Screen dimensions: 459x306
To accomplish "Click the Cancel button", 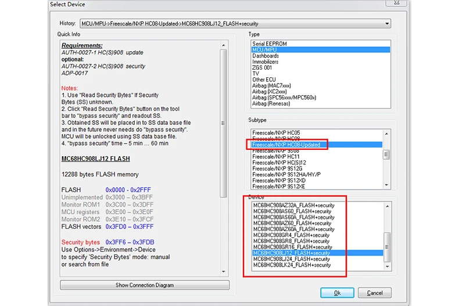I will (x=375, y=293).
